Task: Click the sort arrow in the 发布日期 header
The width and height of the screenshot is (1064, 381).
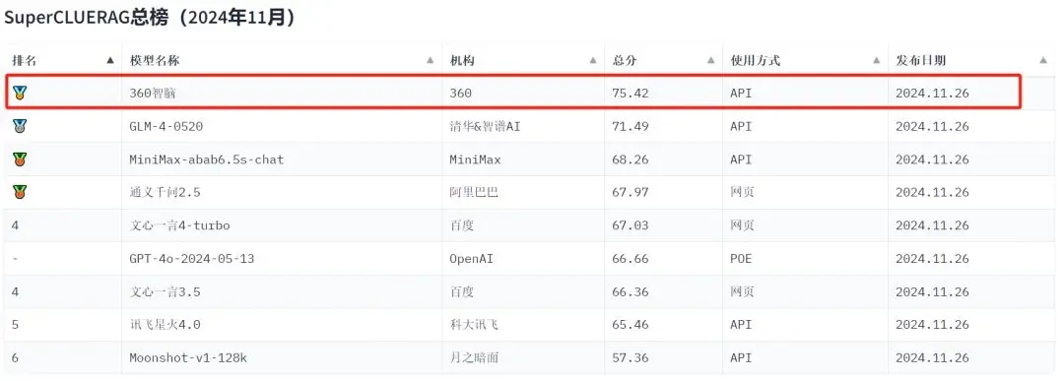Action: pos(1043,60)
